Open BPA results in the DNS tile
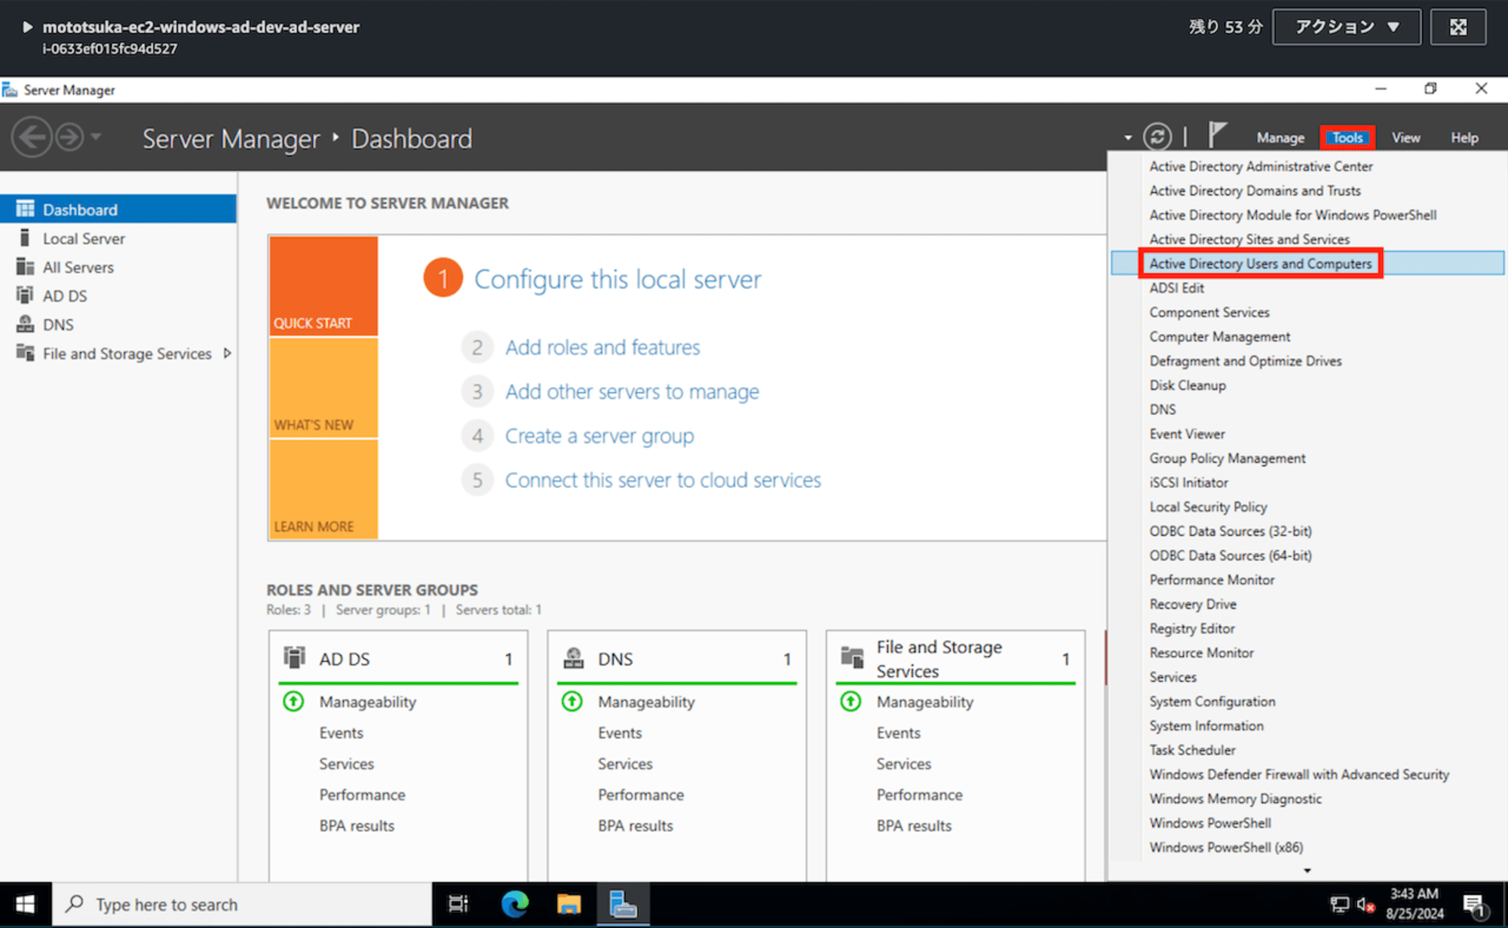 click(635, 825)
